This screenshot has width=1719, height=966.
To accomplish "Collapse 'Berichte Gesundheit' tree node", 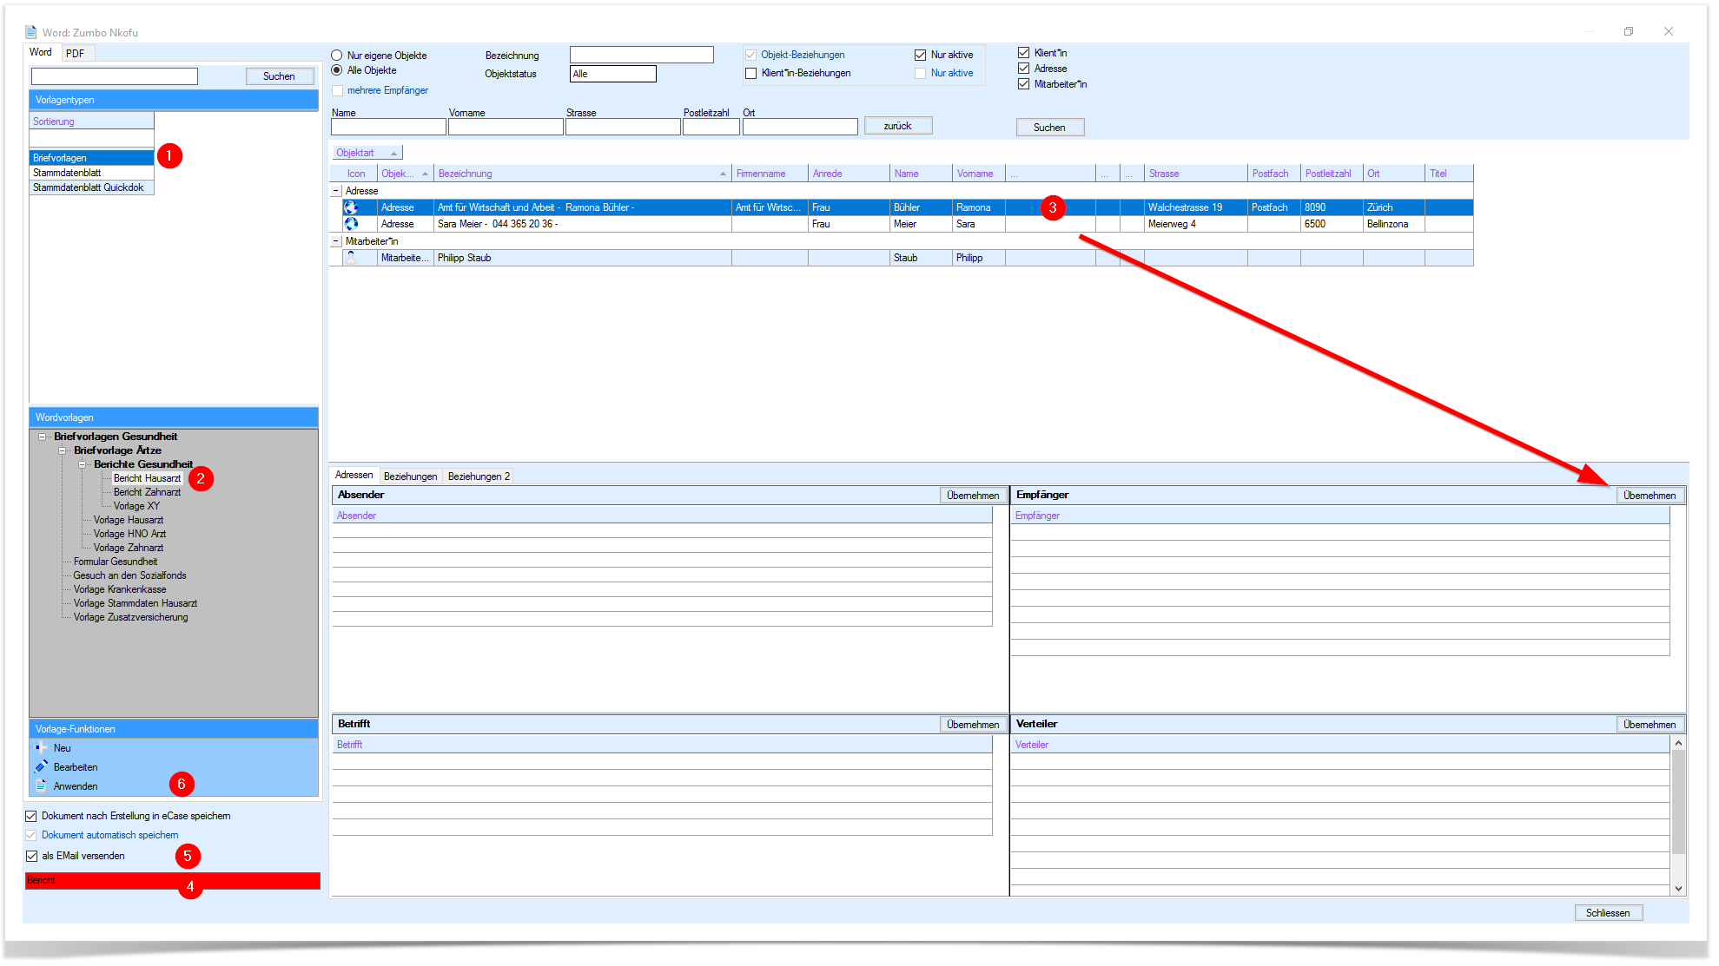I will pyautogui.click(x=83, y=464).
